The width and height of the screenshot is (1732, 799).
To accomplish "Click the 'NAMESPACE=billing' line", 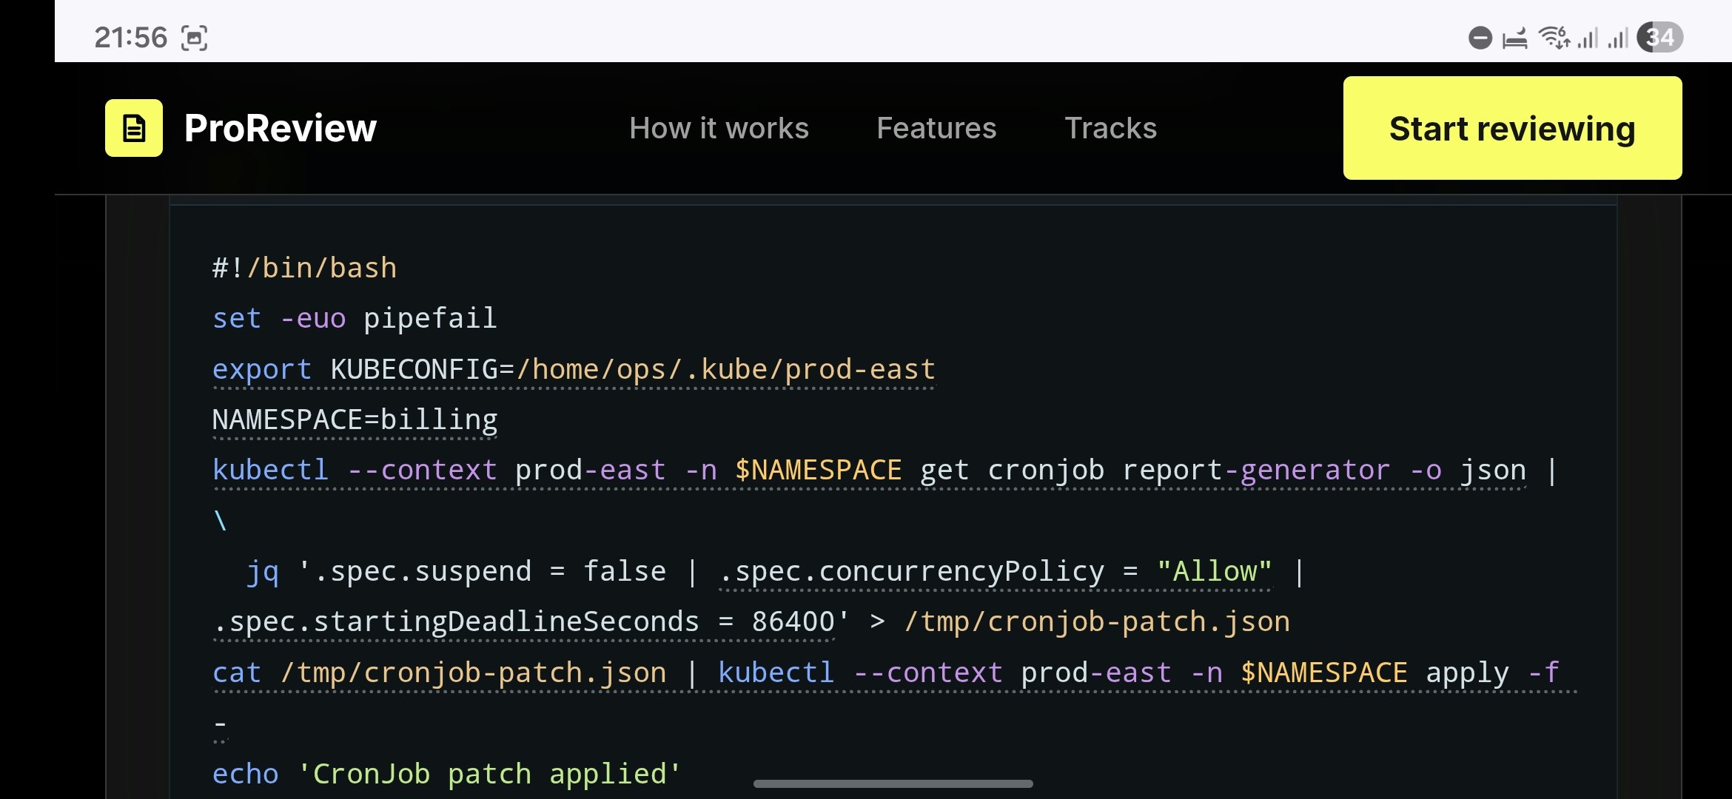I will pos(355,419).
